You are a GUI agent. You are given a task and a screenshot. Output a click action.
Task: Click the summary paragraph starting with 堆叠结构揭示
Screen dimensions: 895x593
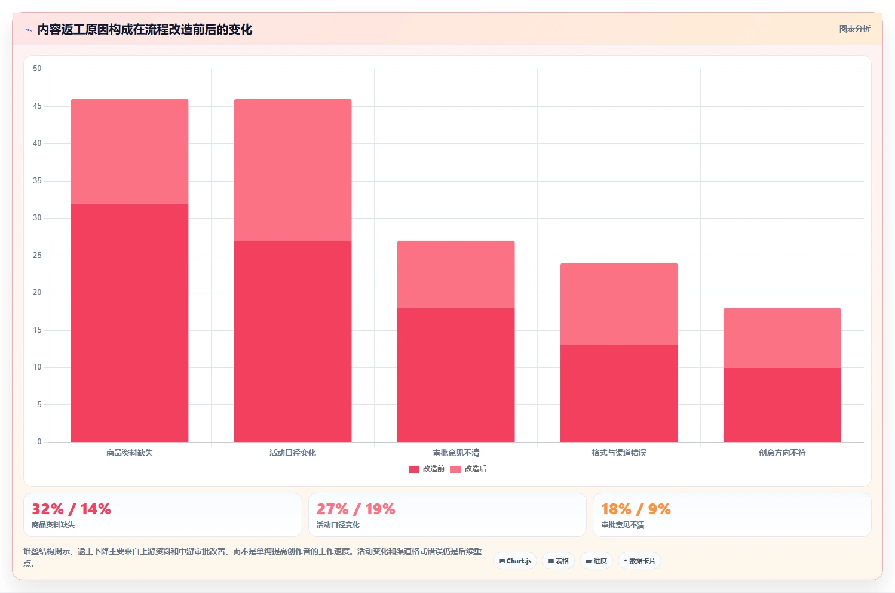click(252, 557)
